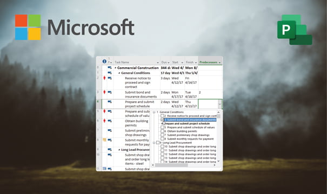327x194 pixels.
Task: Check item 2 Receive notice to proceed checkbox
Action: coord(162,116)
